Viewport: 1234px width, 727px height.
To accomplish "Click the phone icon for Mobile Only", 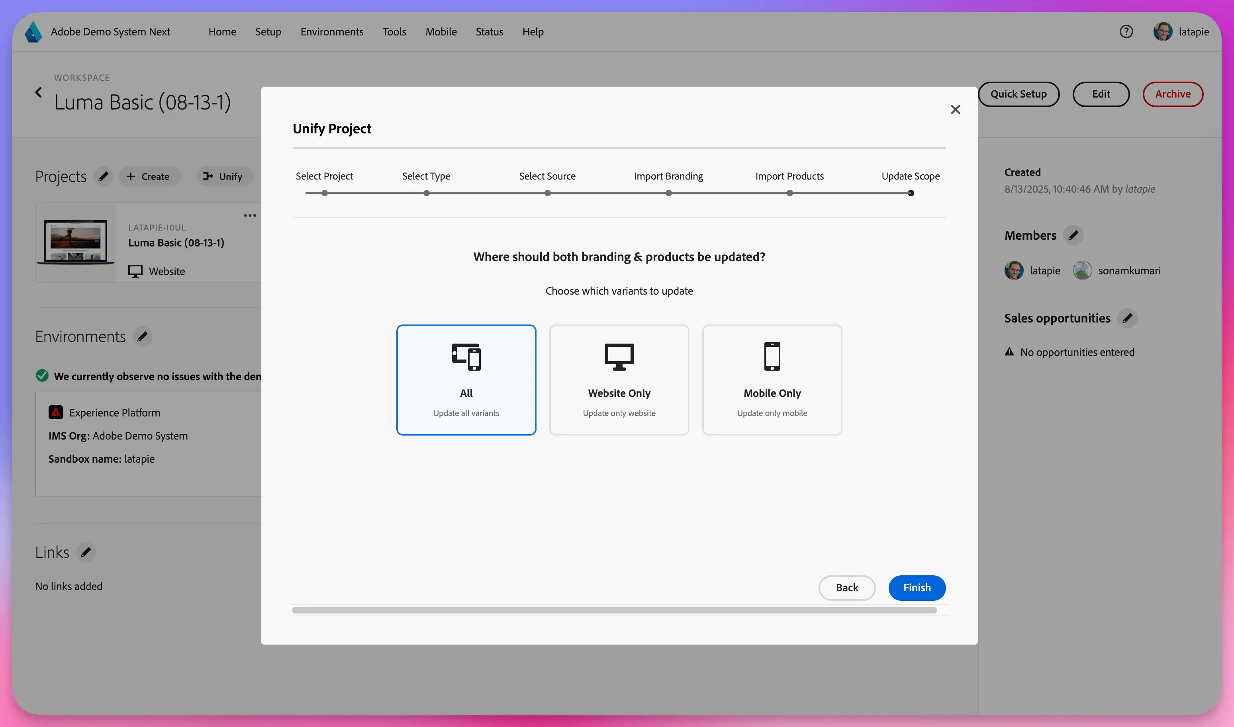I will (x=772, y=356).
